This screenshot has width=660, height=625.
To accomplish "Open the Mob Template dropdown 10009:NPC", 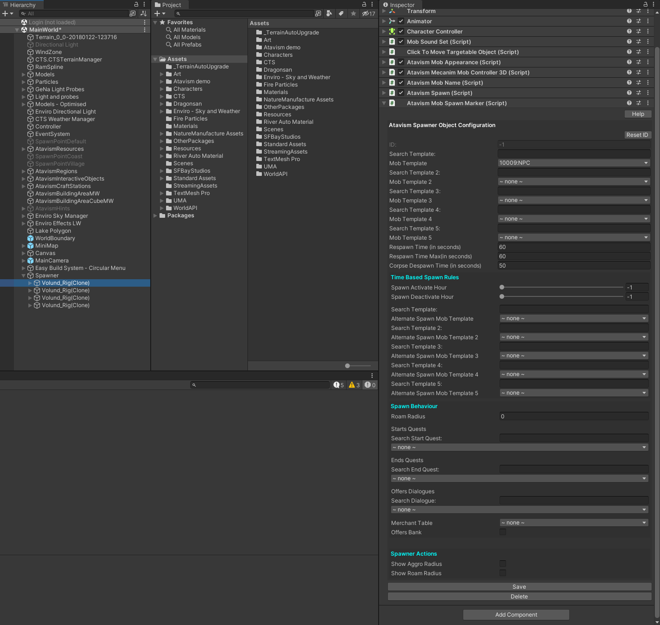I will pos(574,163).
